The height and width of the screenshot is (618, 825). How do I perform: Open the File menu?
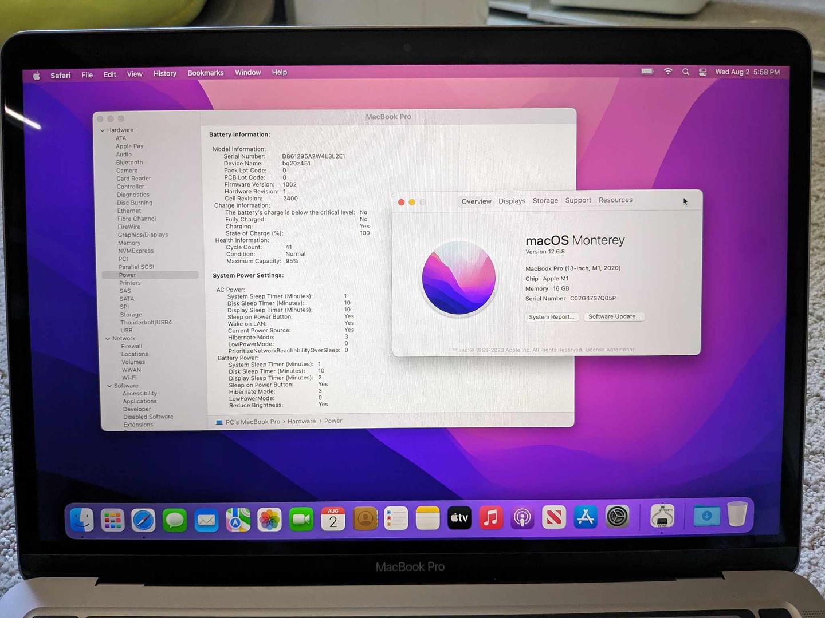[x=87, y=74]
